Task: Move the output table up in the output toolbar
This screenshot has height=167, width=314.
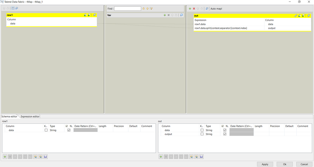Action: coord(198,8)
